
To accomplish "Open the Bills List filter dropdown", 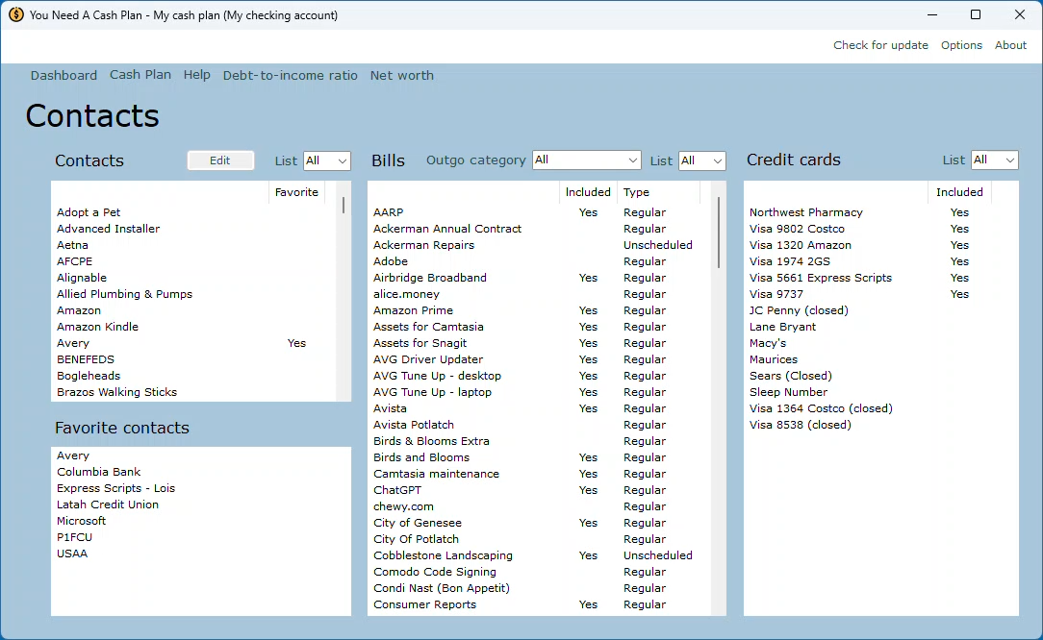I will [702, 160].
